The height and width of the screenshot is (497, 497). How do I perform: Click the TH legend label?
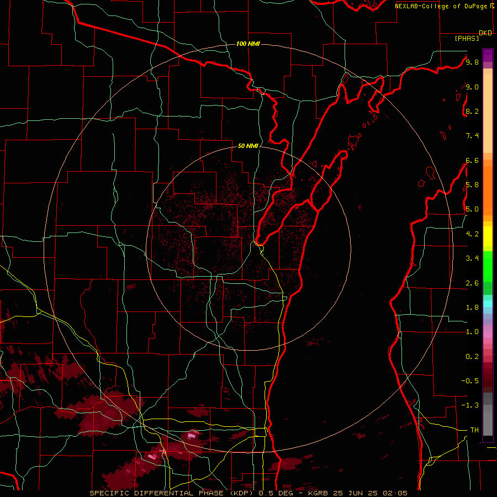(x=474, y=430)
